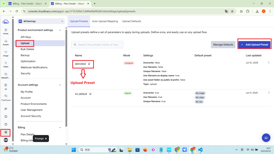Viewport: 274px width, 154px height.
Task: Open Security settings
Action: click(x=25, y=73)
